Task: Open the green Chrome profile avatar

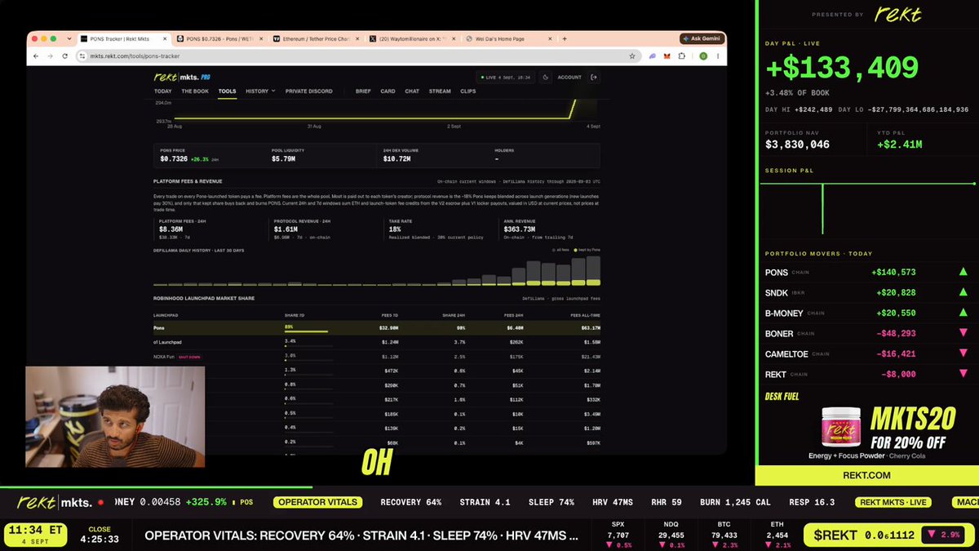Action: 702,56
